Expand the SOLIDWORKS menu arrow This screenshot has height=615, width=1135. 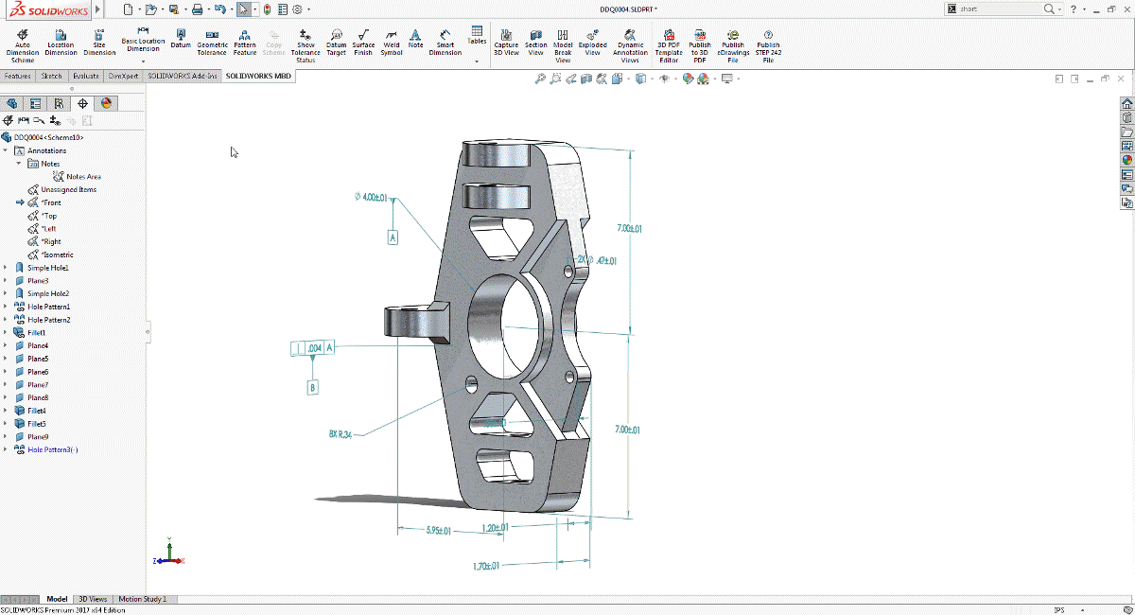click(99, 9)
